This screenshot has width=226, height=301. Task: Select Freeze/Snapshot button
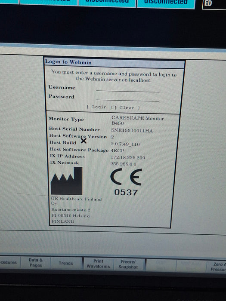(x=128, y=264)
